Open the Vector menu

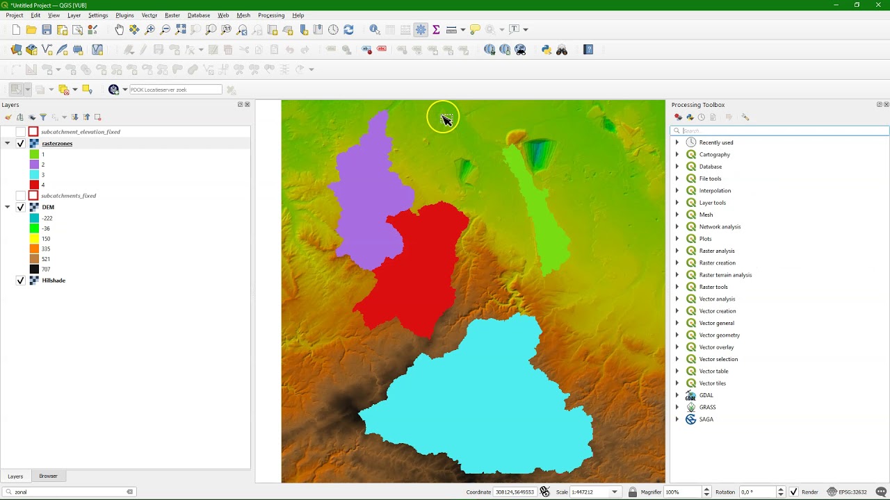pos(149,15)
